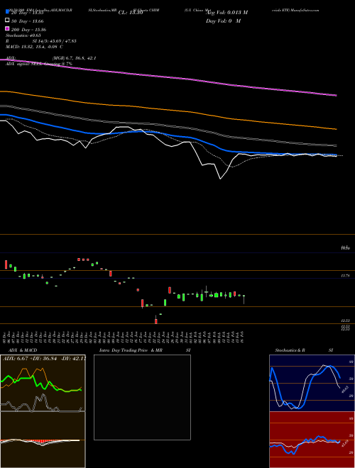Open the red-background RSI chart panel

coord(312,440)
